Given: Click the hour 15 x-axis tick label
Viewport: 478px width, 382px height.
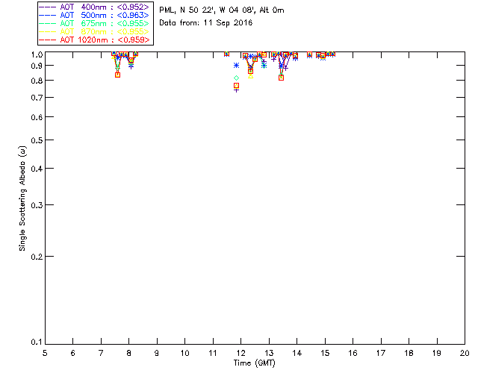Looking at the screenshot, I should (325, 353).
